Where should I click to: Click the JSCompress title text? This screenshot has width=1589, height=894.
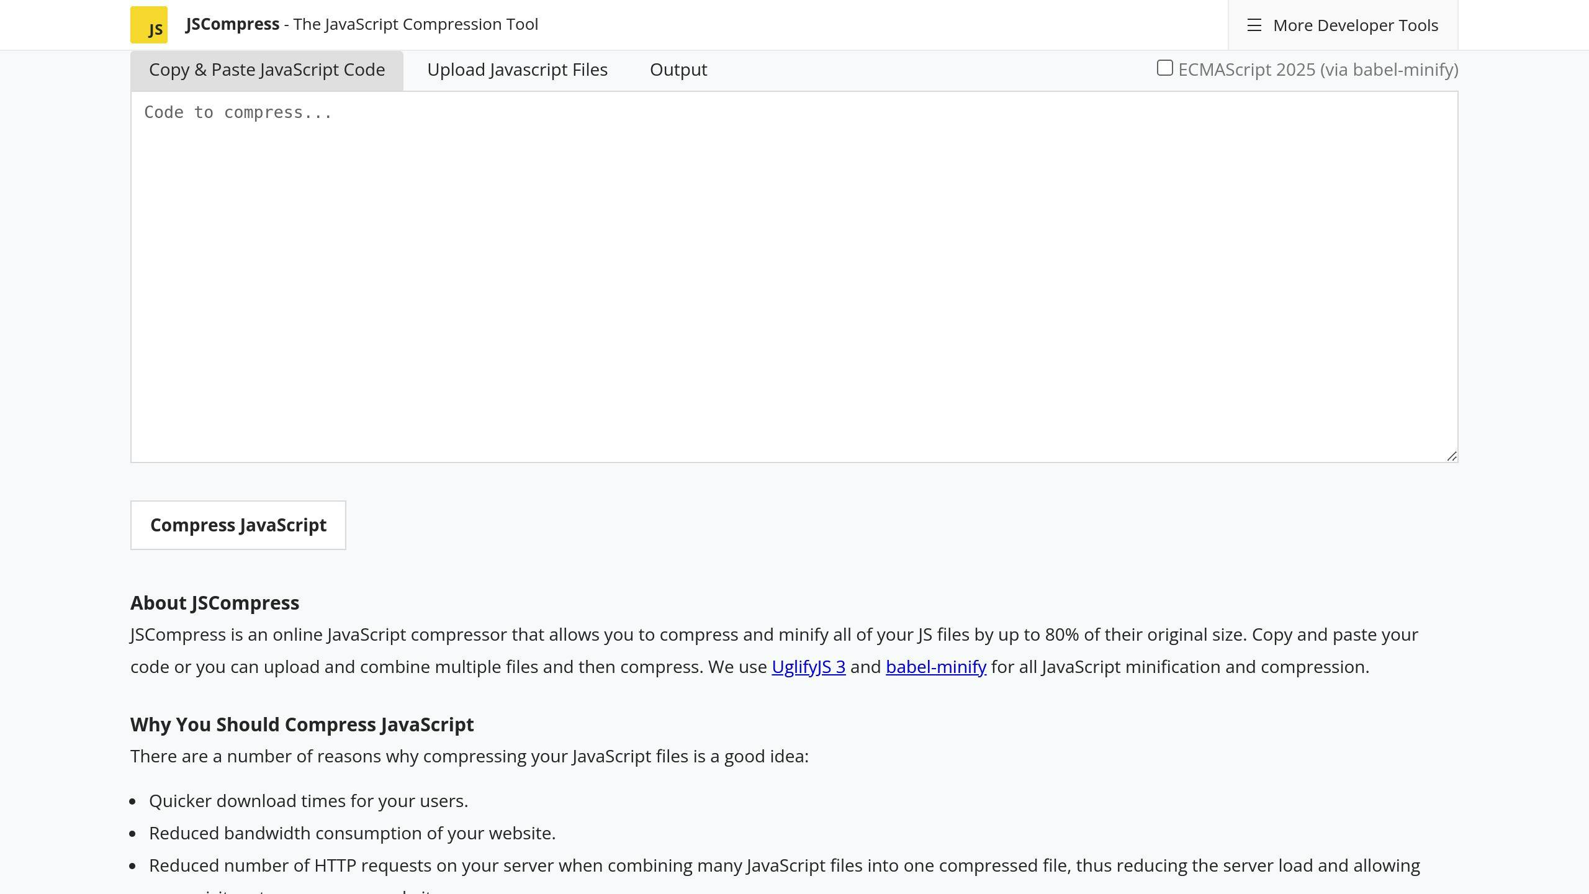pyautogui.click(x=233, y=24)
